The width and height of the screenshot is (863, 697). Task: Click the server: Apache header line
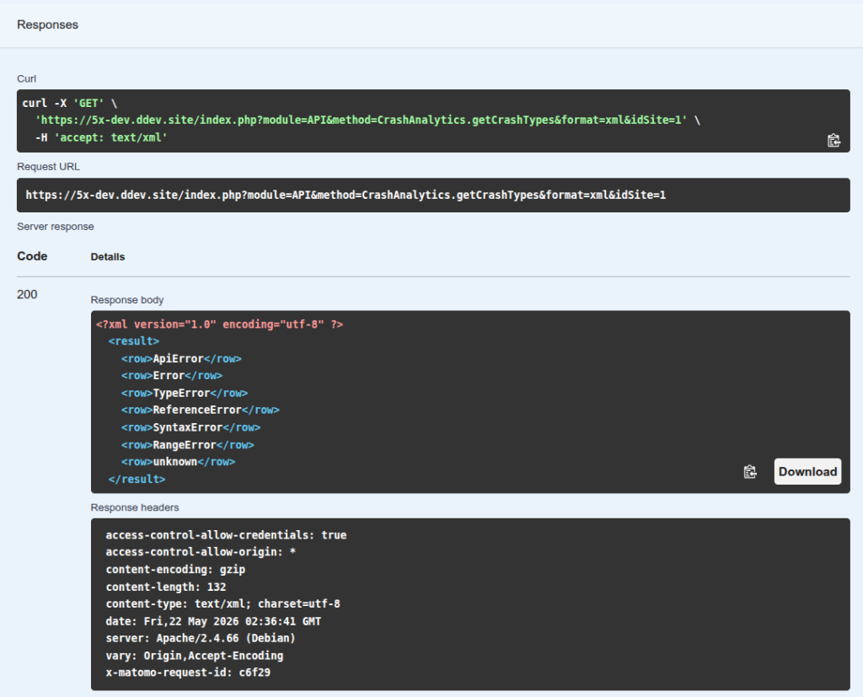click(201, 638)
